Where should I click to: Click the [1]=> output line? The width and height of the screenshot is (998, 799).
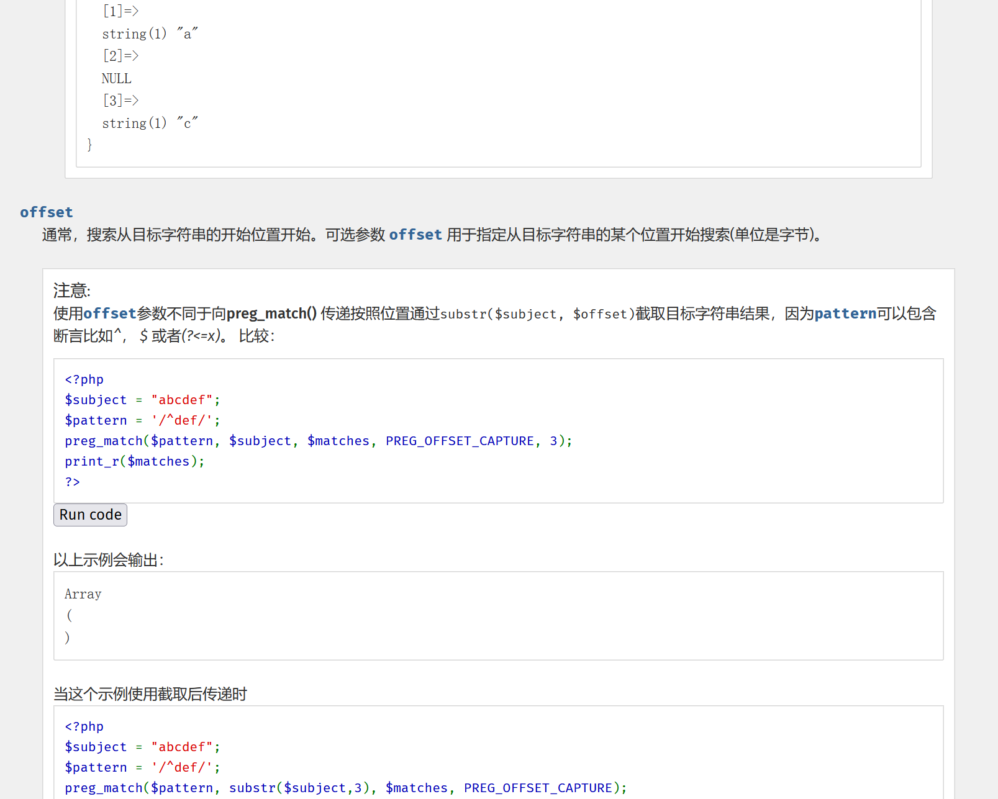pos(120,11)
